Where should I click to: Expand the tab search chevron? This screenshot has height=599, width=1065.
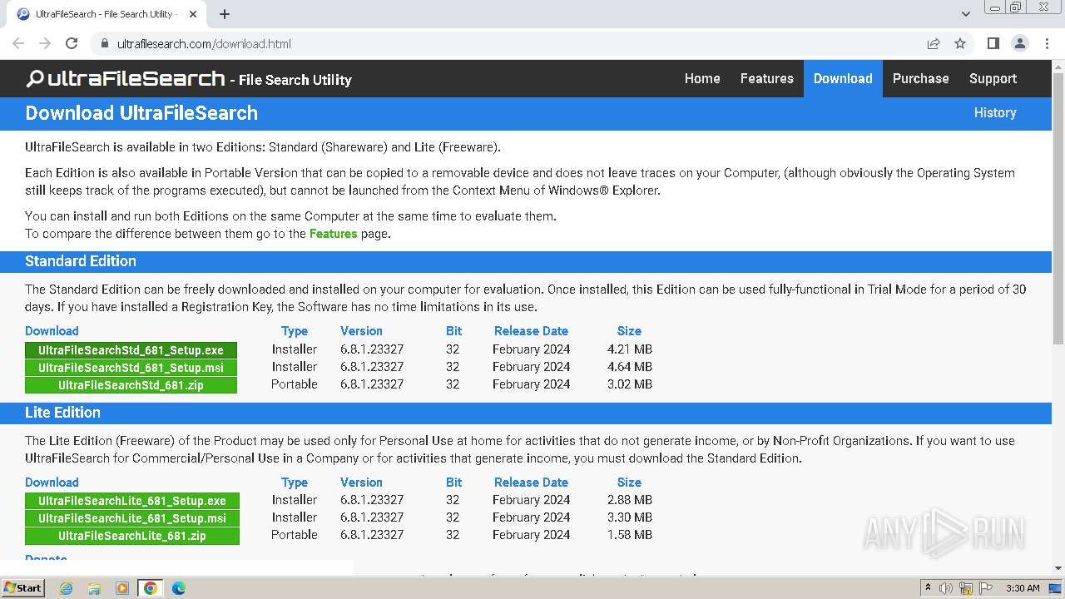pyautogui.click(x=966, y=14)
